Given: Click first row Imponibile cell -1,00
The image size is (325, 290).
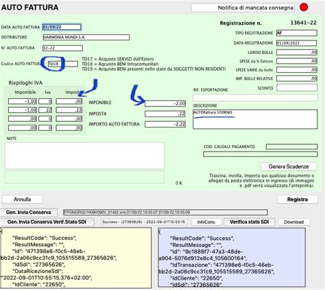Looking at the screenshot, I should [x=23, y=101].
